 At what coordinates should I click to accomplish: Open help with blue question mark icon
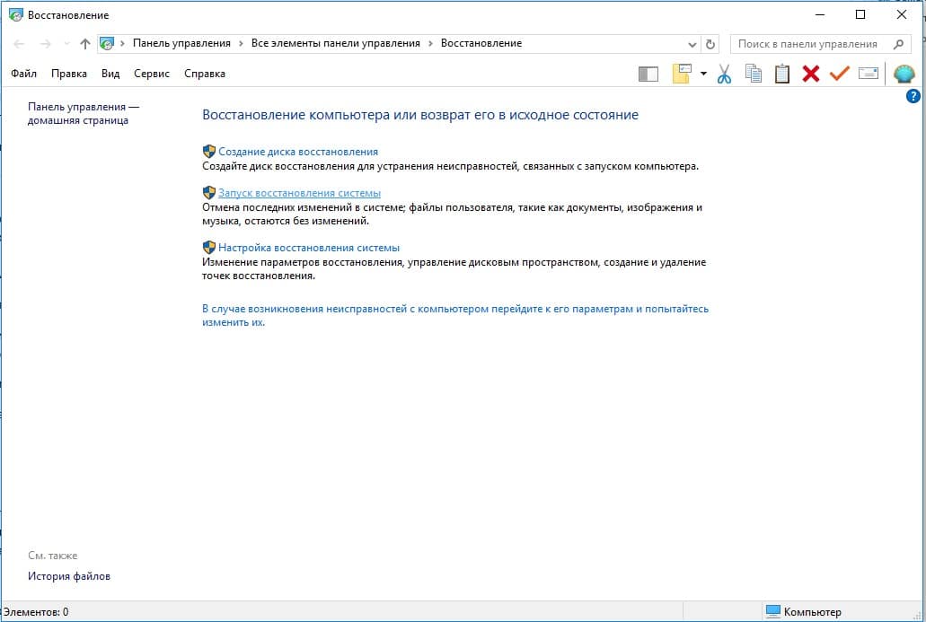[913, 96]
